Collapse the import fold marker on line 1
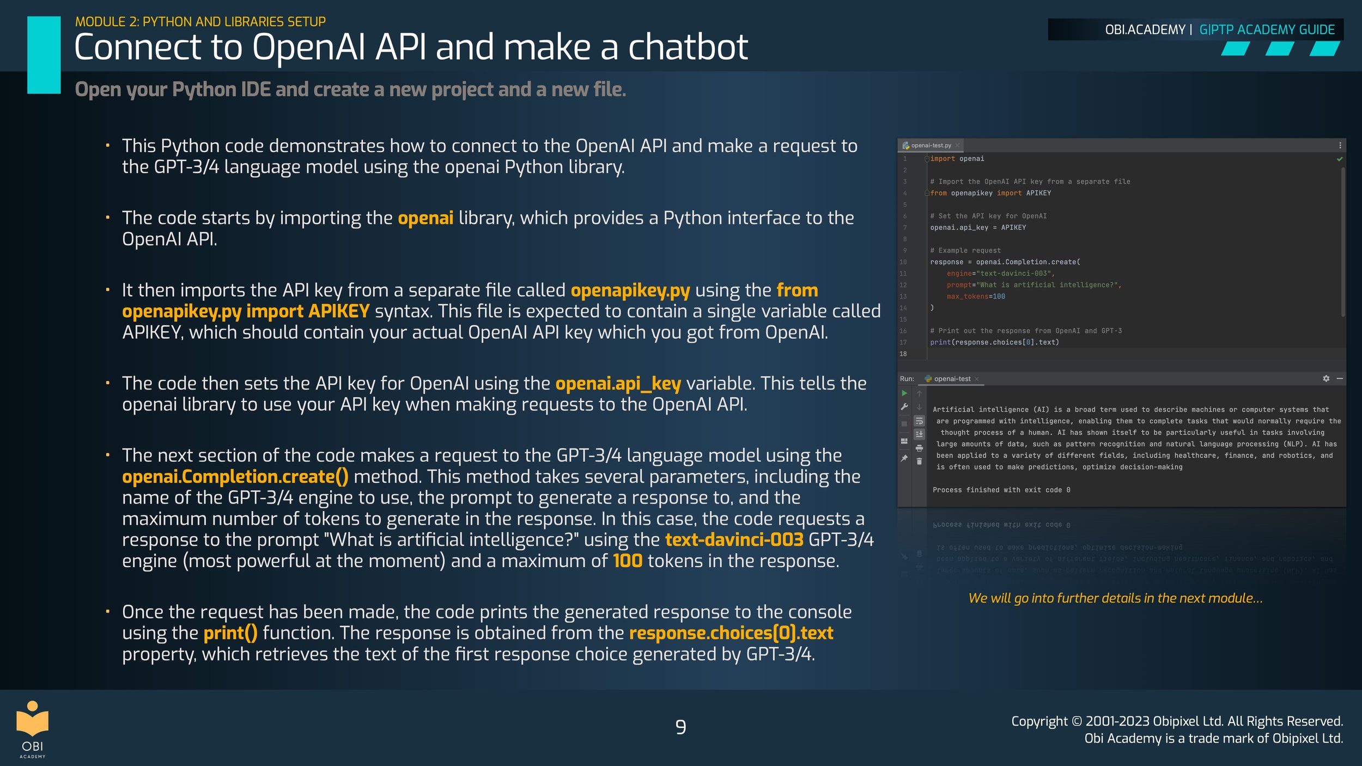The image size is (1362, 766). (926, 159)
